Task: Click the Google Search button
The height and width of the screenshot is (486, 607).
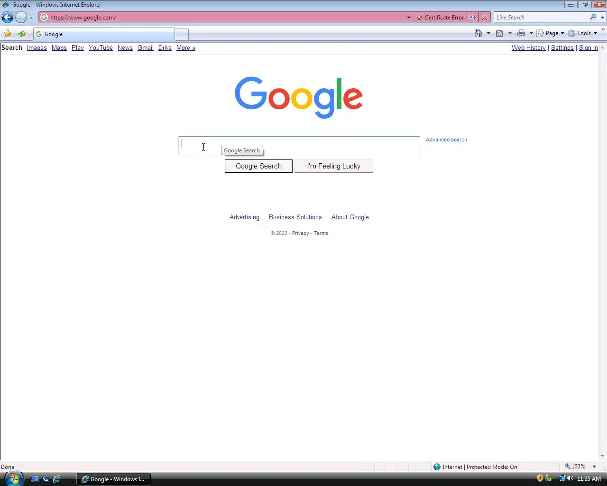Action: point(258,166)
